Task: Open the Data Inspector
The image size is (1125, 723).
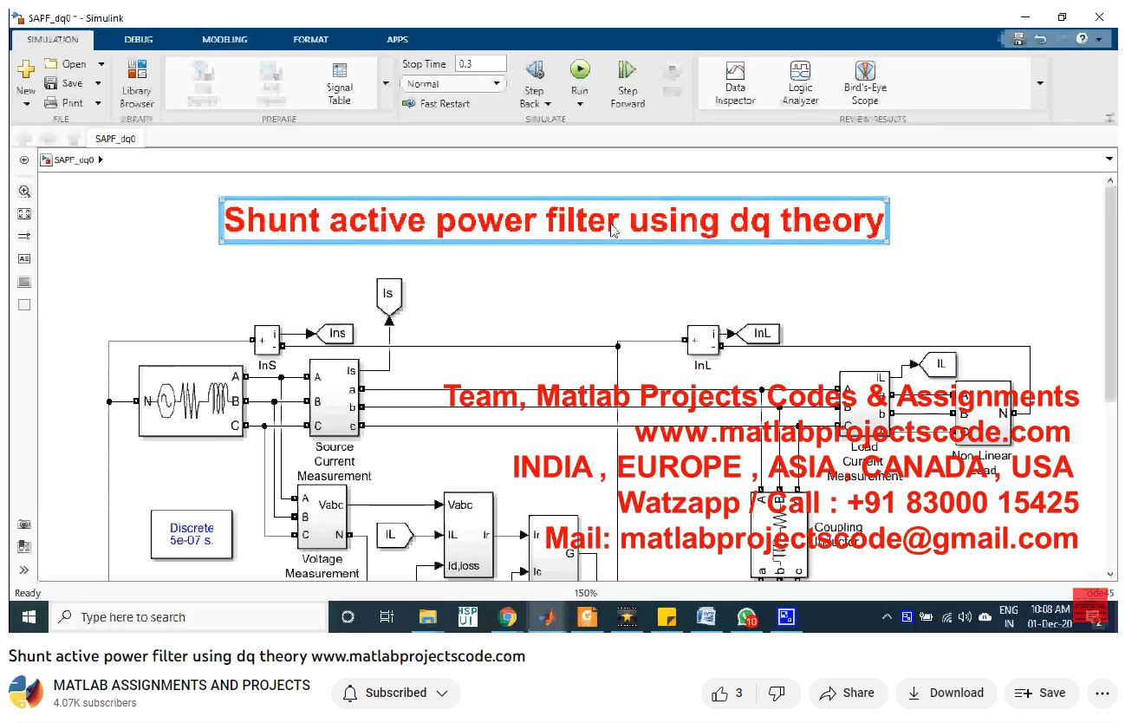Action: tap(735, 83)
